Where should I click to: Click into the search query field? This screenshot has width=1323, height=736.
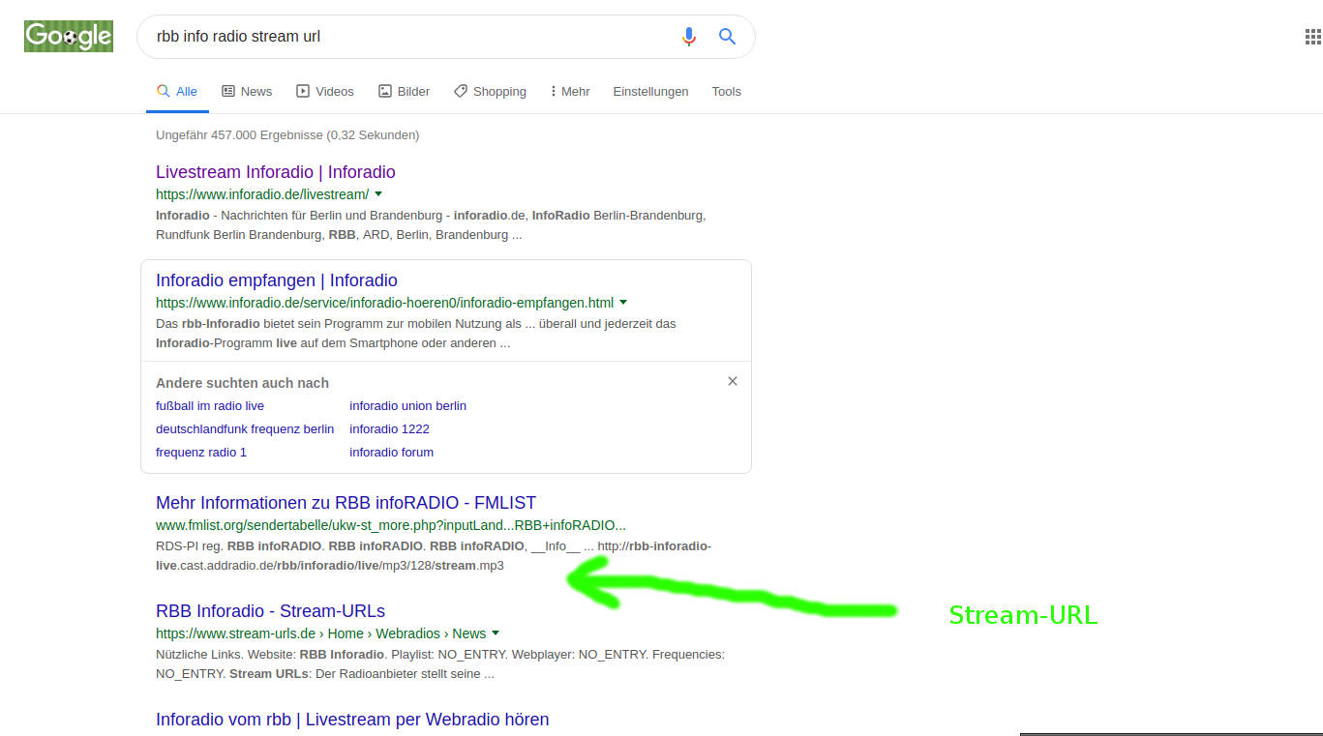pyautogui.click(x=406, y=37)
